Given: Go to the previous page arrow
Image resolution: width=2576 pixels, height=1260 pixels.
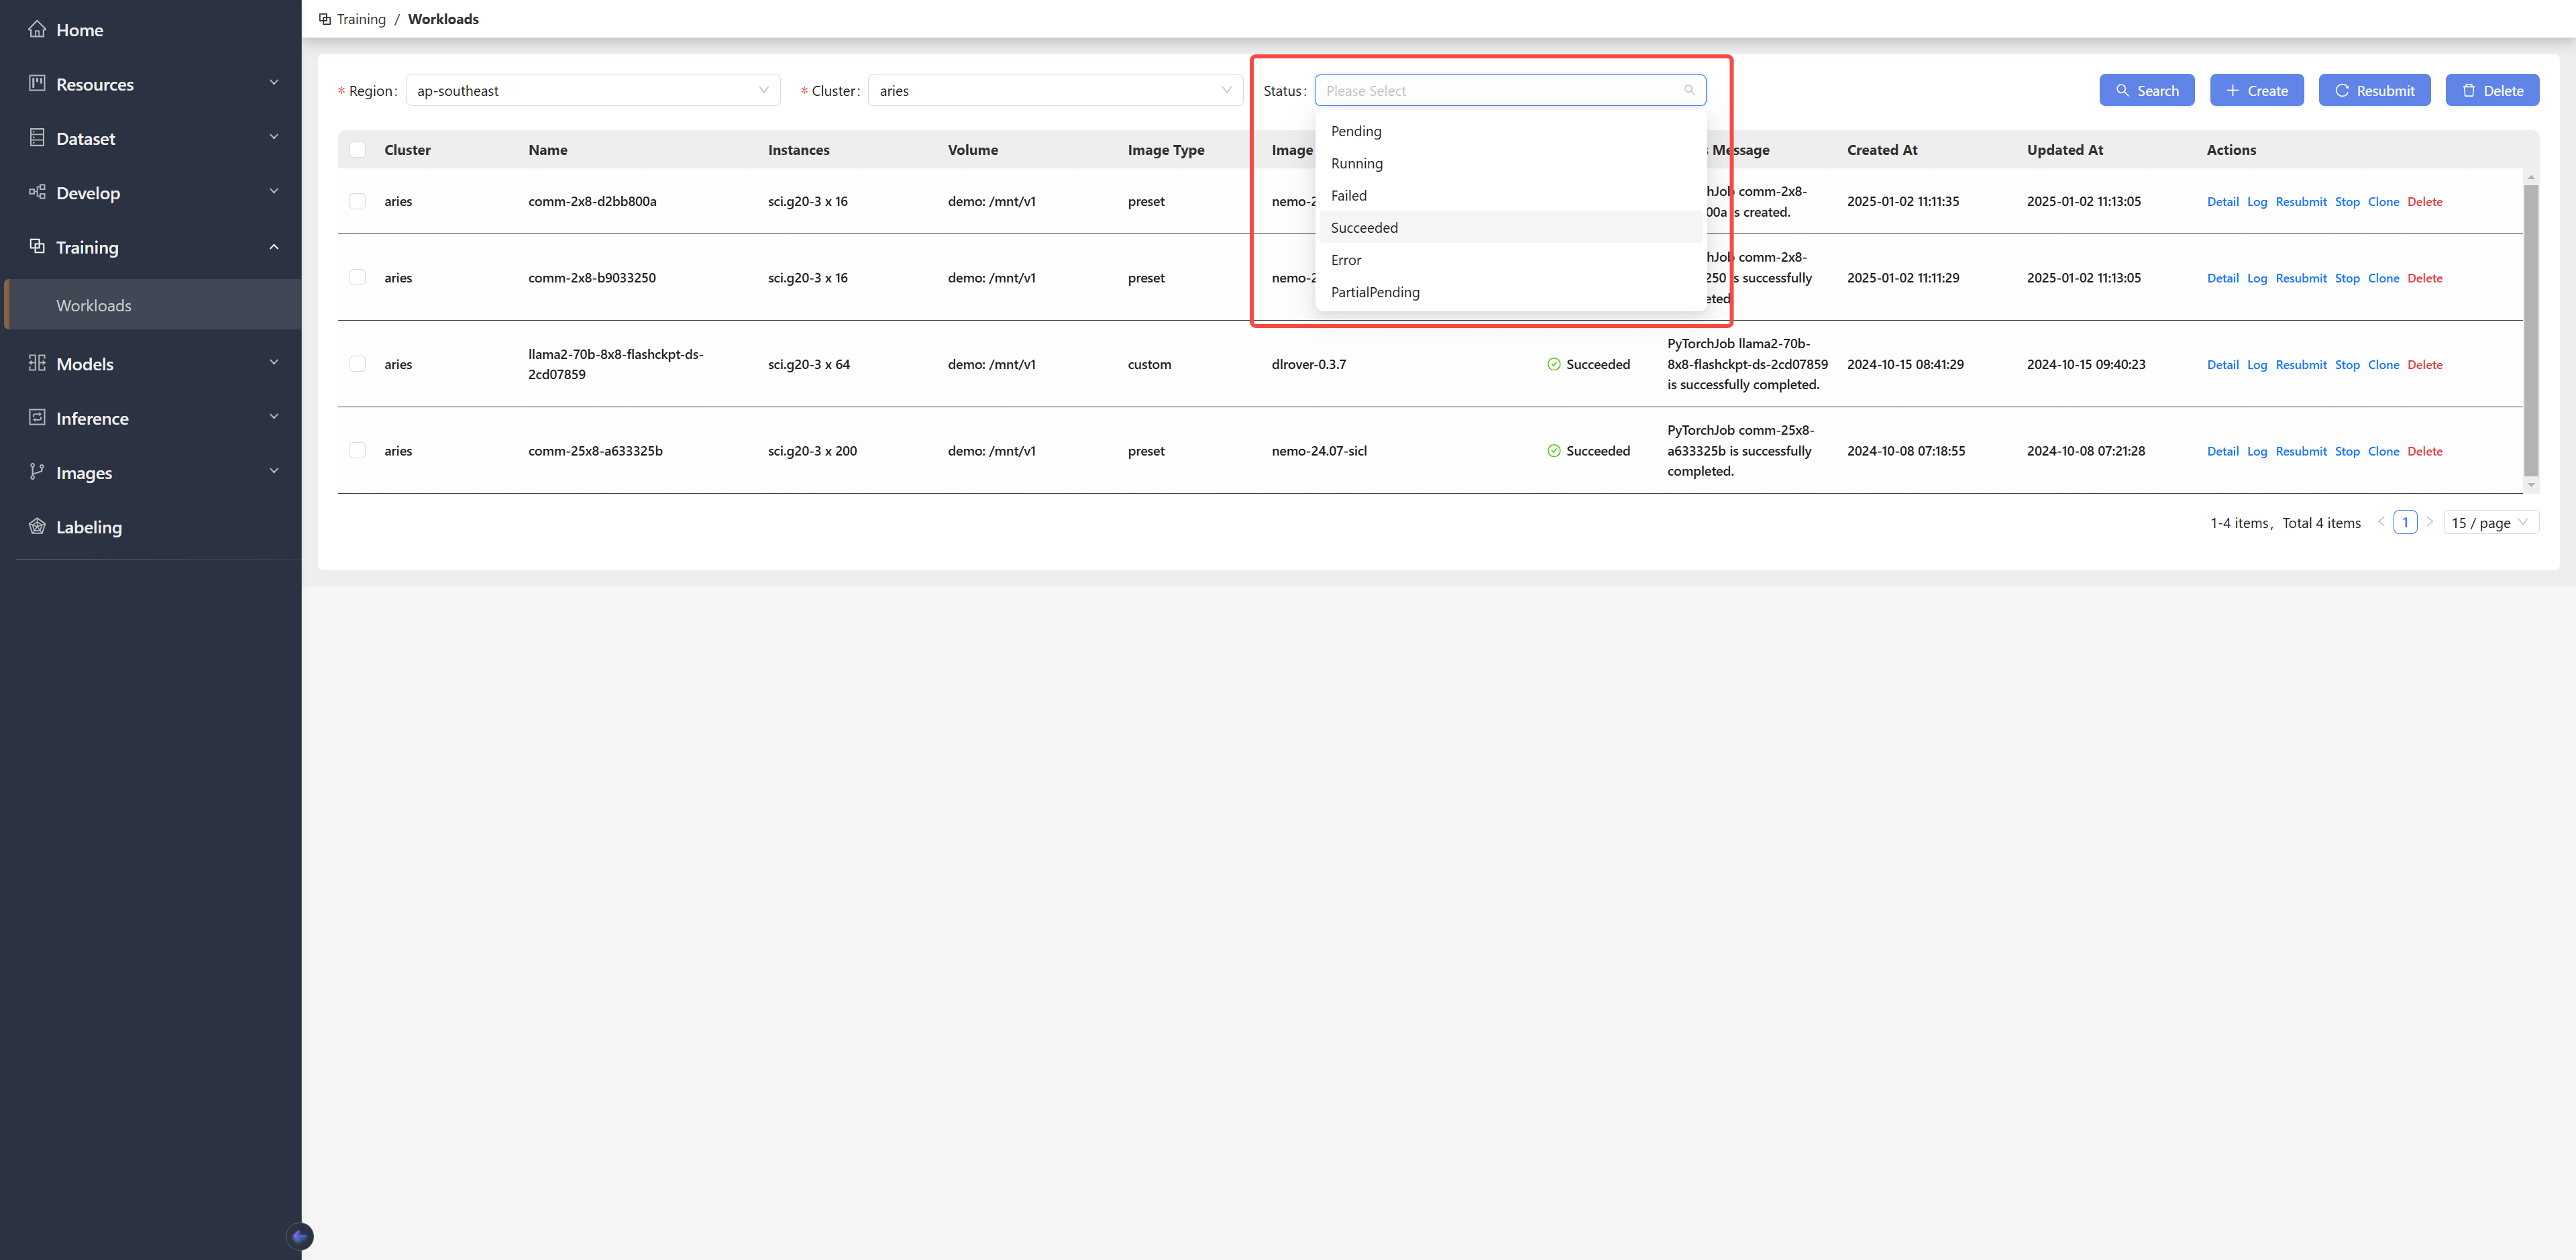Looking at the screenshot, I should tap(2381, 522).
